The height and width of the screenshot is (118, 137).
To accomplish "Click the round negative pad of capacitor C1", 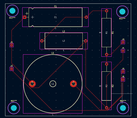I will coord(86,17).
